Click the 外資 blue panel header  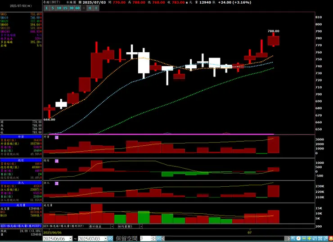tap(21, 137)
